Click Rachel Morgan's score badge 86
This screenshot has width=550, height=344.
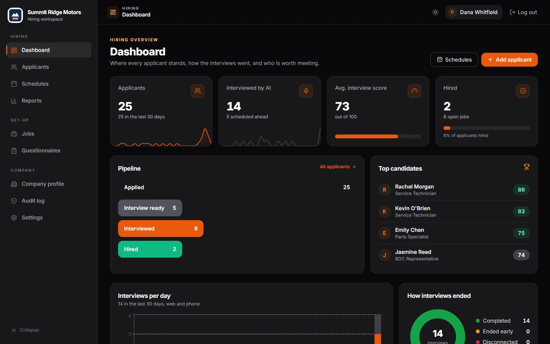pos(521,190)
